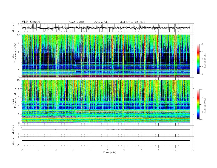This screenshot has height=168, width=217.
Task: Click the "4" kHz tick of ch.1 axis
Action: point(19,60)
